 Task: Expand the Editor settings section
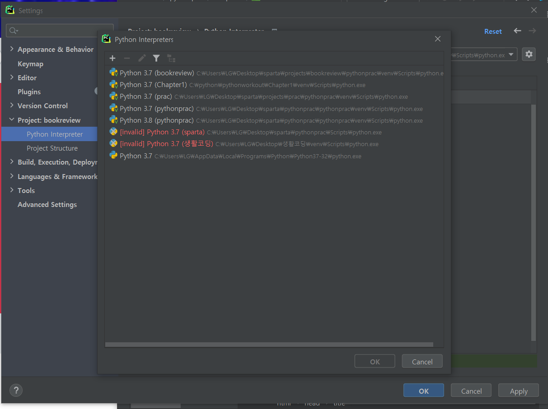pos(12,78)
